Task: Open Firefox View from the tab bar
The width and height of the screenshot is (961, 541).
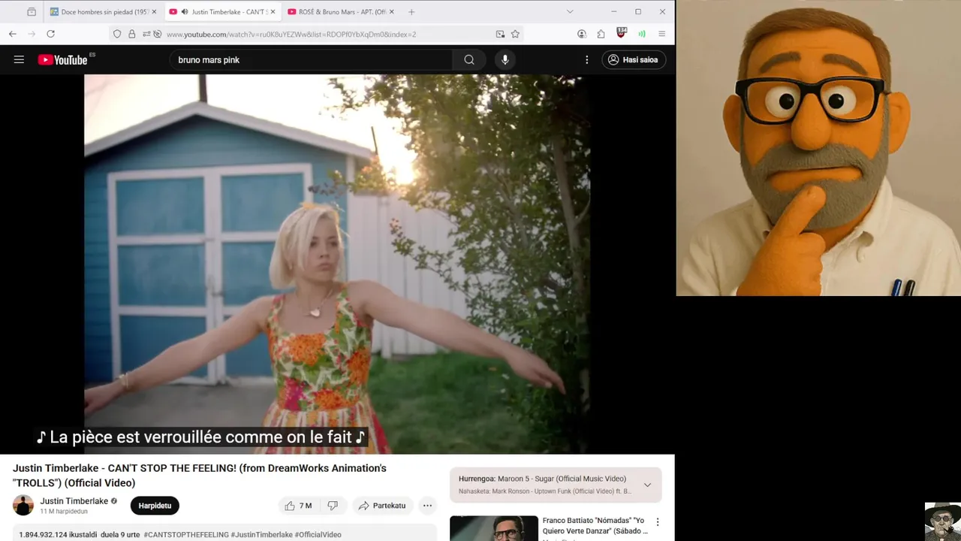Action: tap(31, 12)
